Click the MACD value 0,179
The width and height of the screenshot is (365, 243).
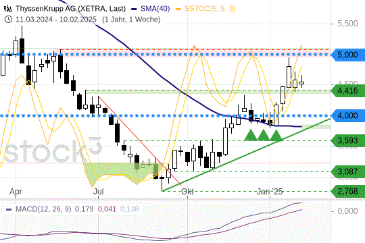point(84,209)
